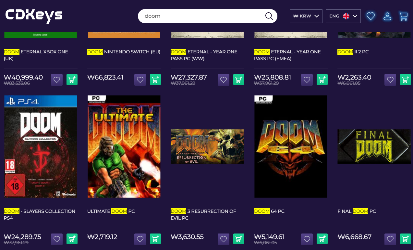Wishlist Doom 3 Resurrection of Evil PC

coord(224,239)
